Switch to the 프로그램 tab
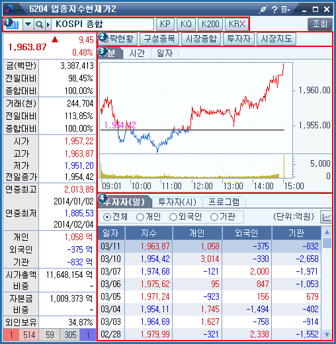The image size is (336, 344). pos(224,202)
